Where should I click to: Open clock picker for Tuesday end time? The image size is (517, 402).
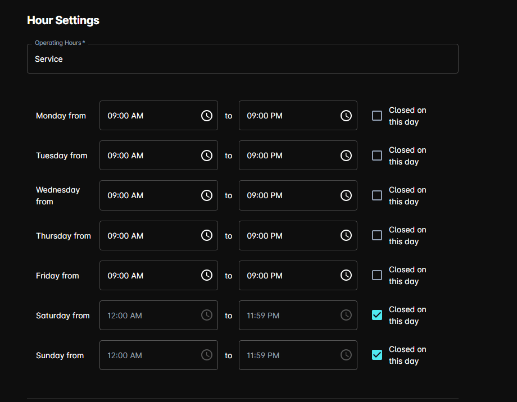click(346, 156)
